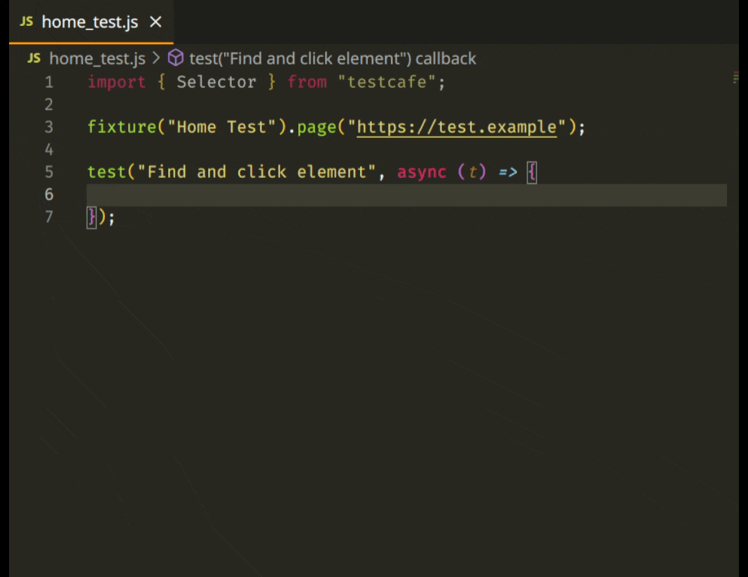Screen dimensions: 748x577
Task: Click the "Selector" identifier on line 1
Action: (x=216, y=82)
